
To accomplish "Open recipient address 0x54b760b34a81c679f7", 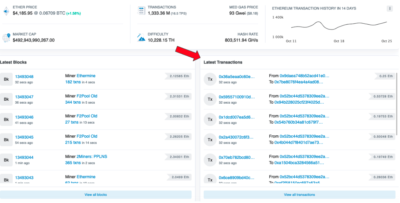I will (299, 122).
